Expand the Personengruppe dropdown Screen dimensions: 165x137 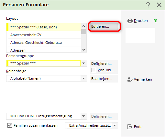tap(83, 63)
